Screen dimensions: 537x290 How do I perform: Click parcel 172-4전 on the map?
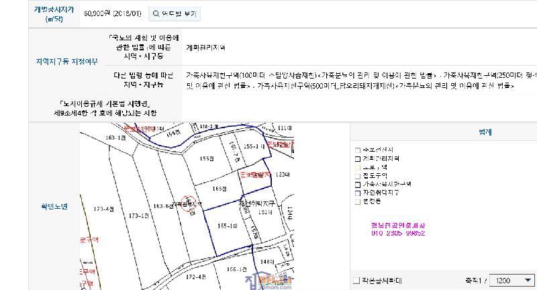point(195,276)
